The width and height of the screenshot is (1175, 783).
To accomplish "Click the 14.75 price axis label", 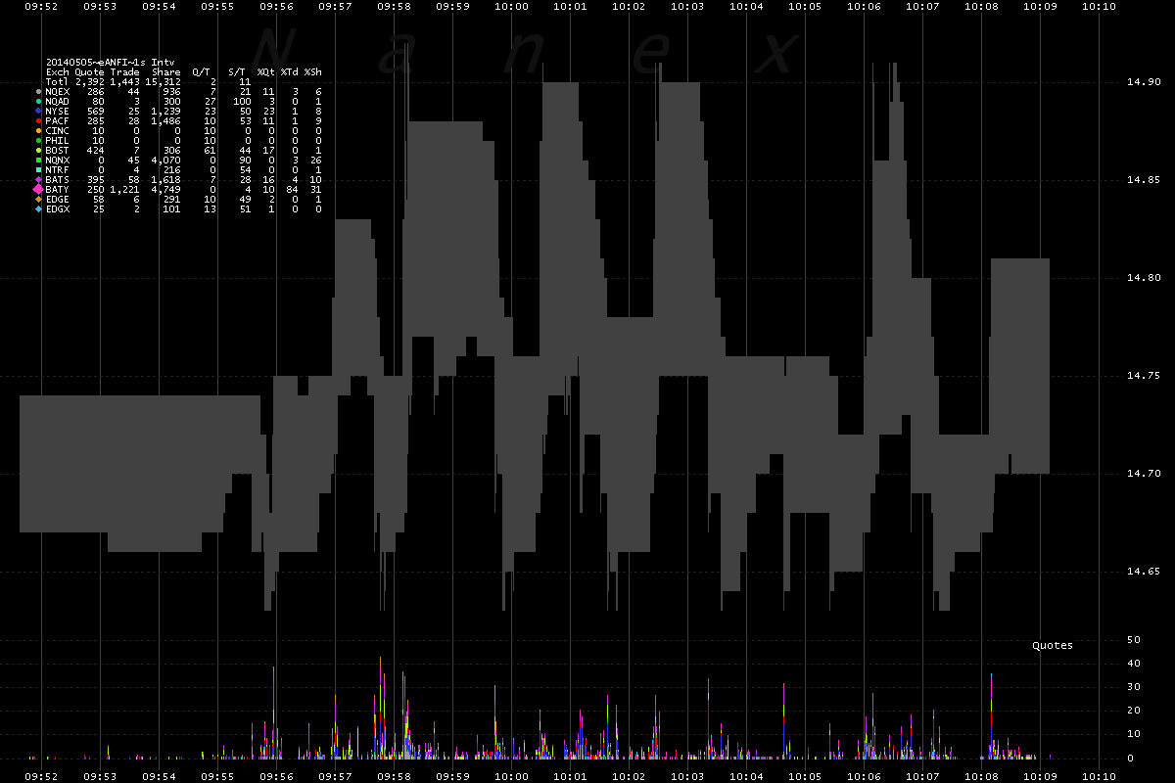I will tap(1146, 376).
